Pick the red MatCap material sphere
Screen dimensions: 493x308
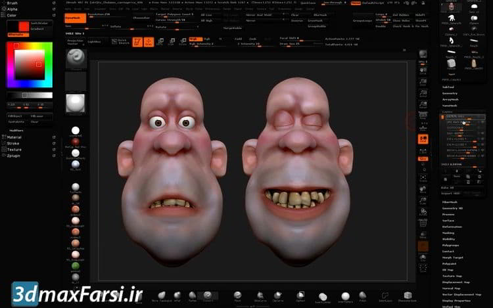coord(76,142)
